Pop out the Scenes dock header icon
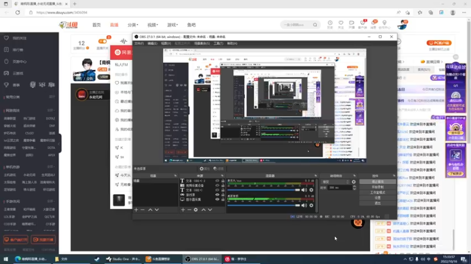The width and height of the screenshot is (471, 264). tap(175, 175)
